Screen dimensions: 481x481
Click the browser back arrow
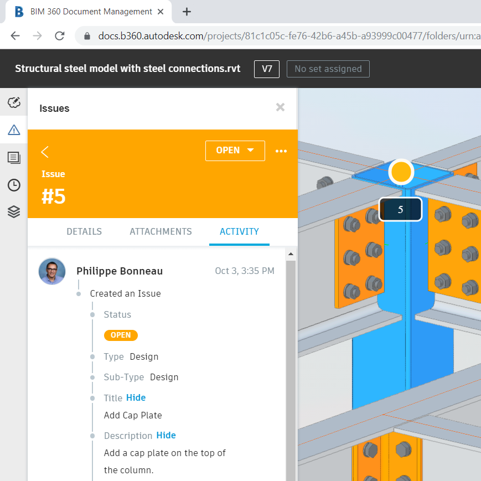15,36
